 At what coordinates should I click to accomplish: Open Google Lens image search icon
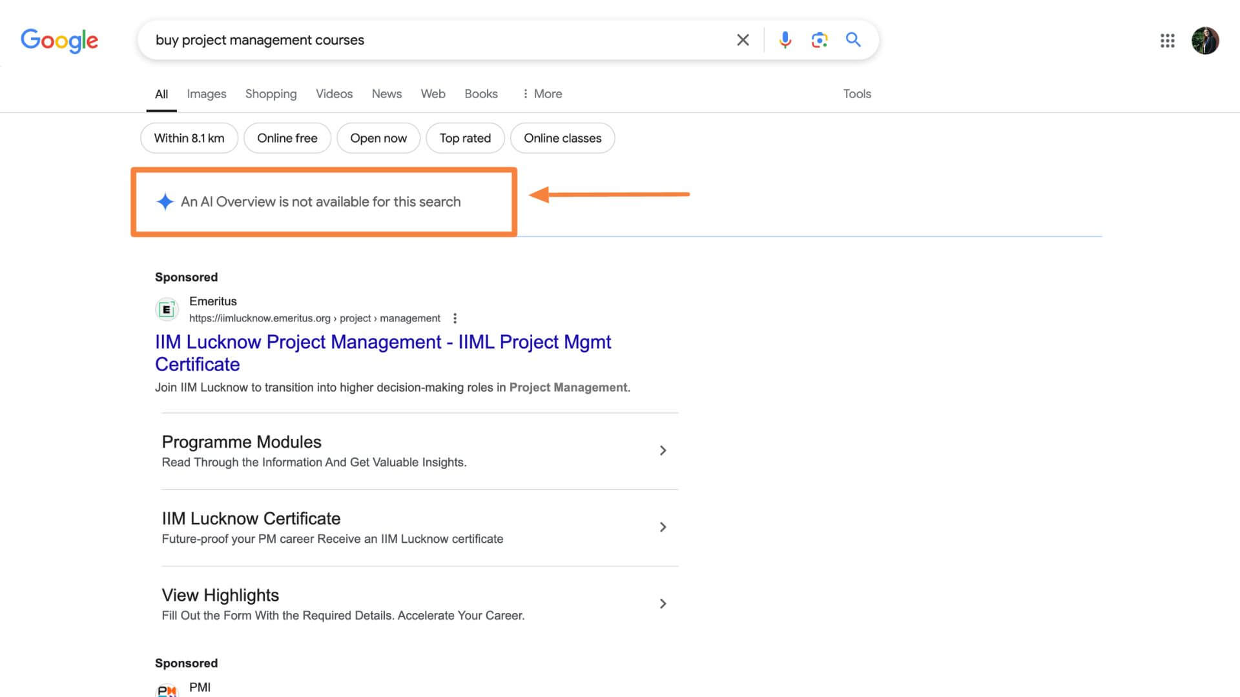(x=819, y=40)
